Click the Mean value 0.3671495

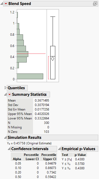pyautogui.click(x=42, y=101)
